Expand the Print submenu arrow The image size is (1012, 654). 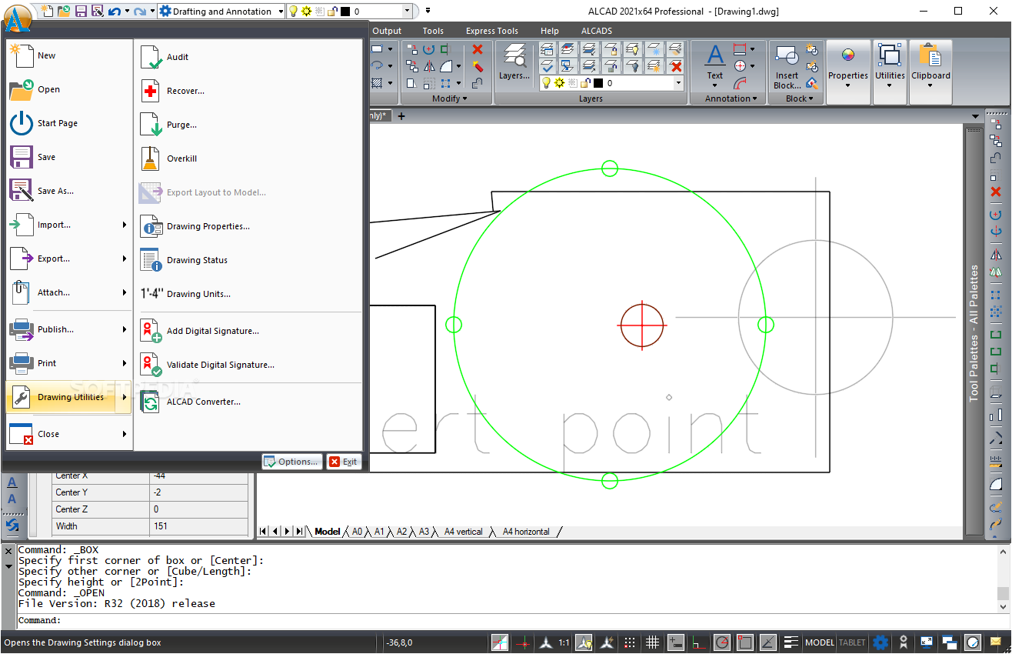point(125,363)
